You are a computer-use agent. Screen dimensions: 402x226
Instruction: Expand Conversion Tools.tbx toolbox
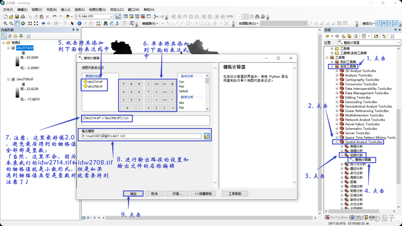point(337,84)
